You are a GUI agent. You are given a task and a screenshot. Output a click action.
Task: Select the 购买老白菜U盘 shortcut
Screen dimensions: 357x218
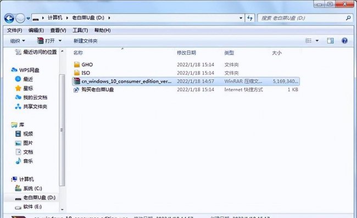pyautogui.click(x=97, y=90)
